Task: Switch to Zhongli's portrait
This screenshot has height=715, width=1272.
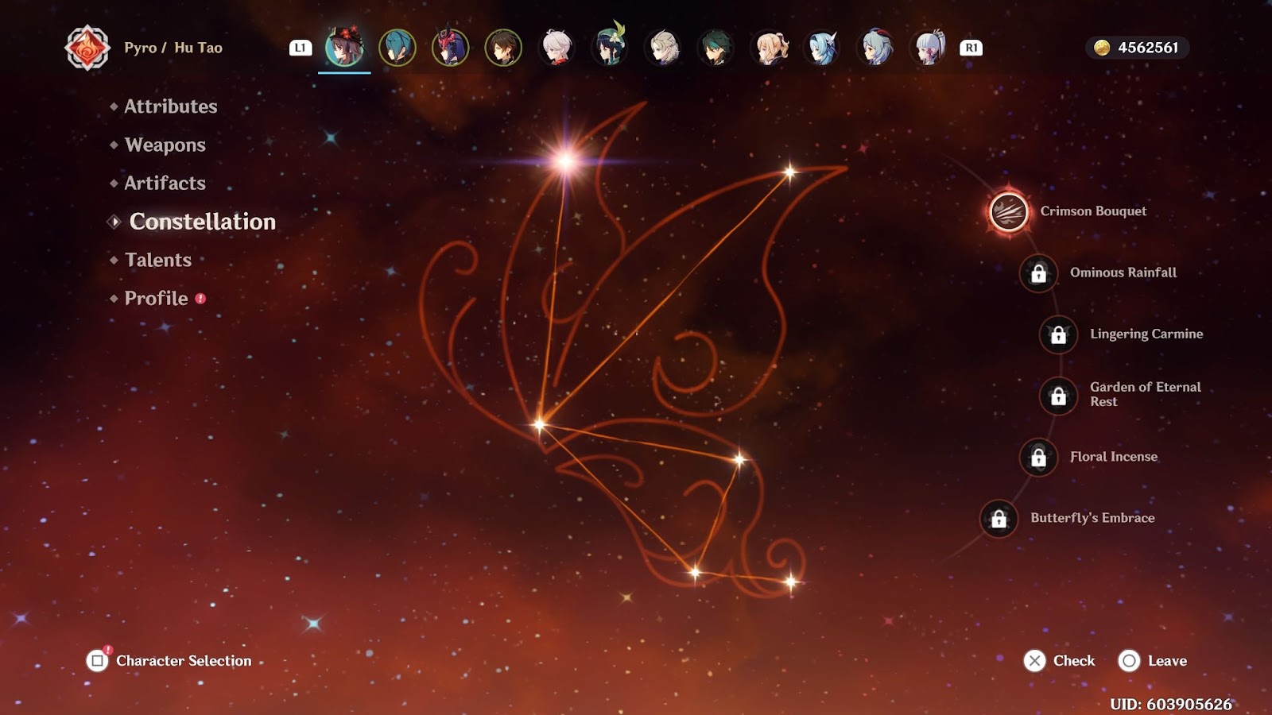Action: point(503,48)
